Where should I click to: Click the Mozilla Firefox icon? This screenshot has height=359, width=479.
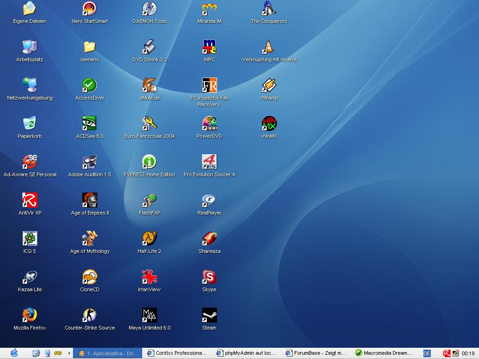coord(29,315)
